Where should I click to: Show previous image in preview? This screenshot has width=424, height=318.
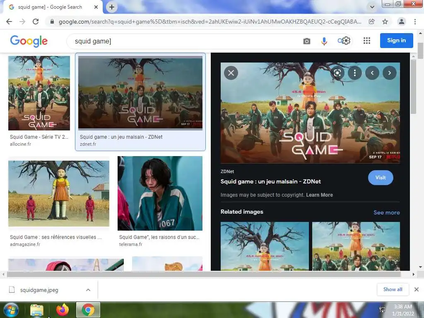pos(372,73)
